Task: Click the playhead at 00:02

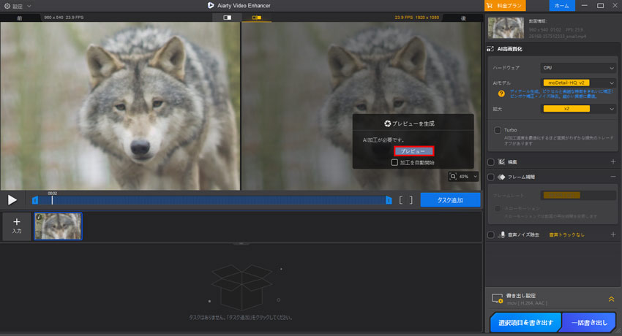Action: point(52,199)
